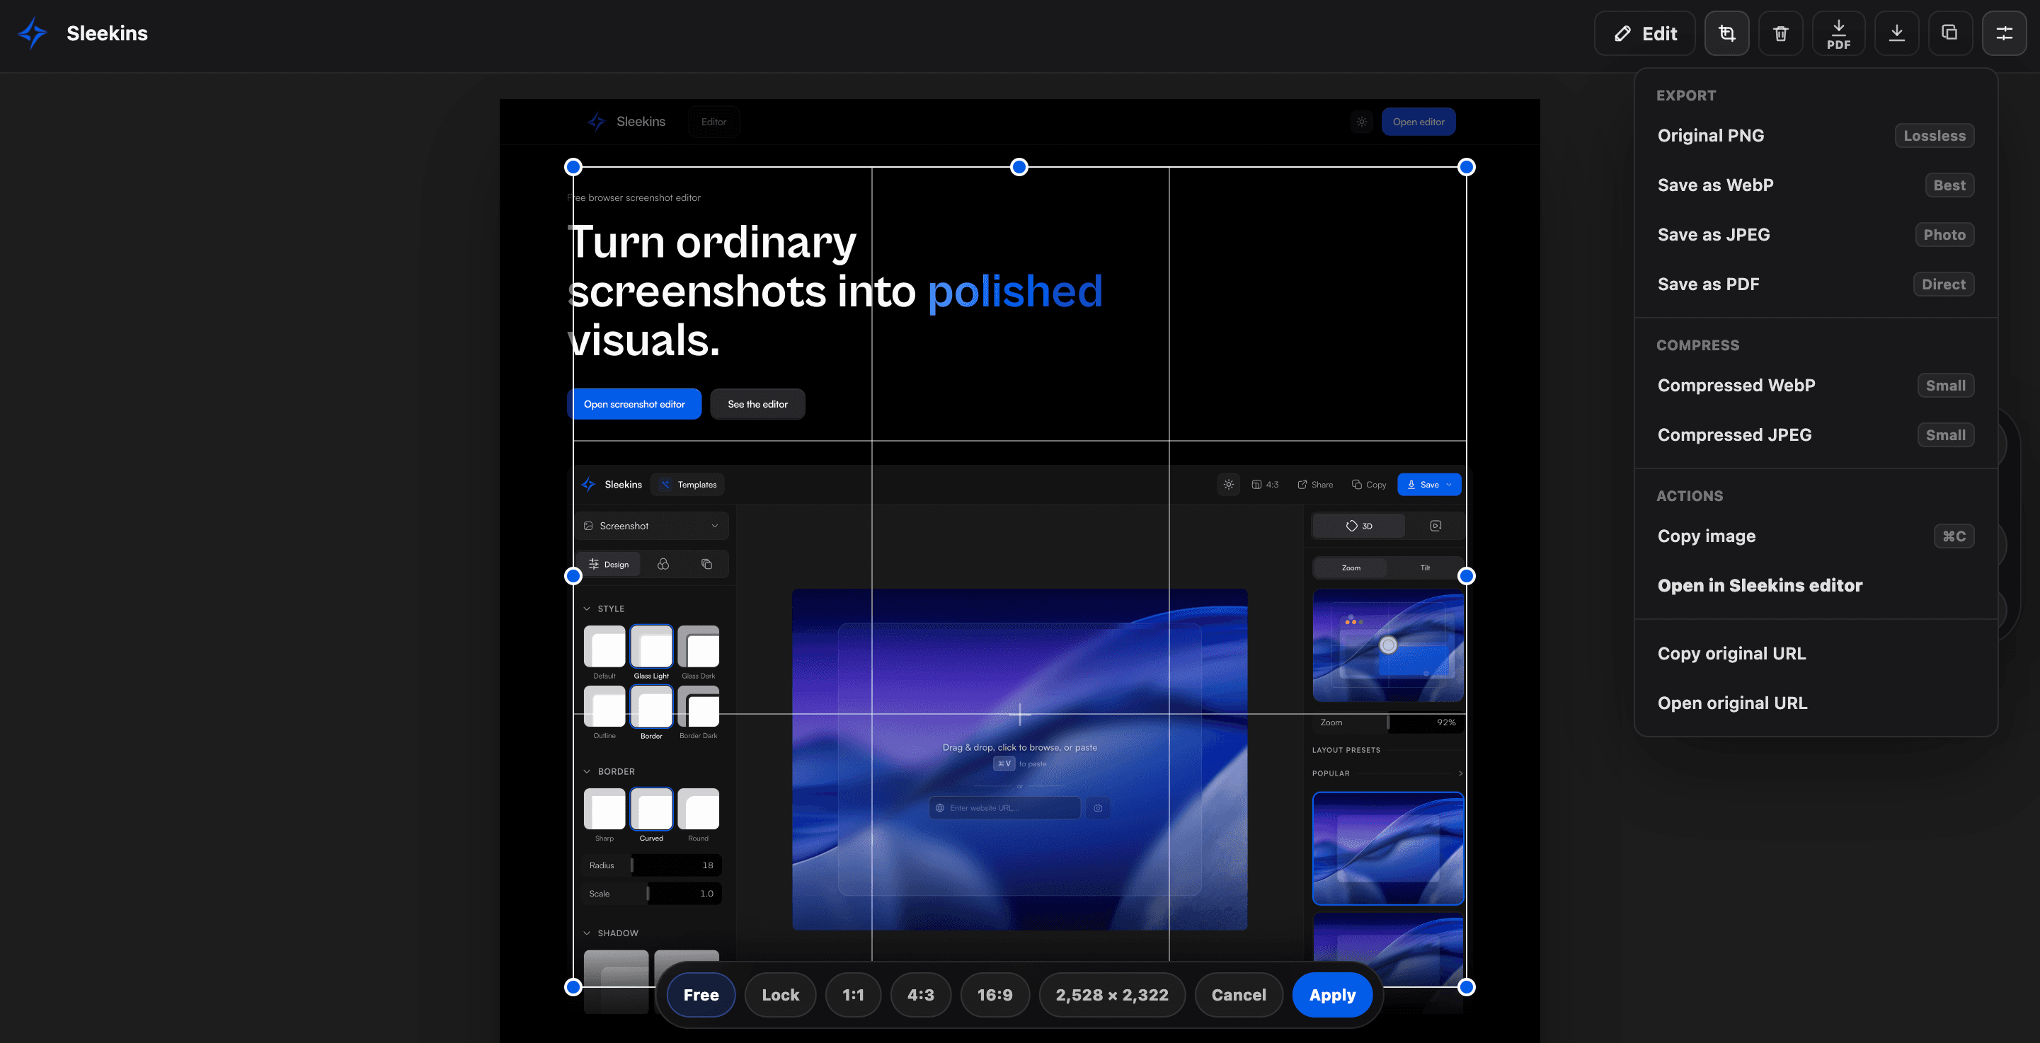Delete screenshot using the trash icon
Screen dimensions: 2040x1043
click(1780, 33)
